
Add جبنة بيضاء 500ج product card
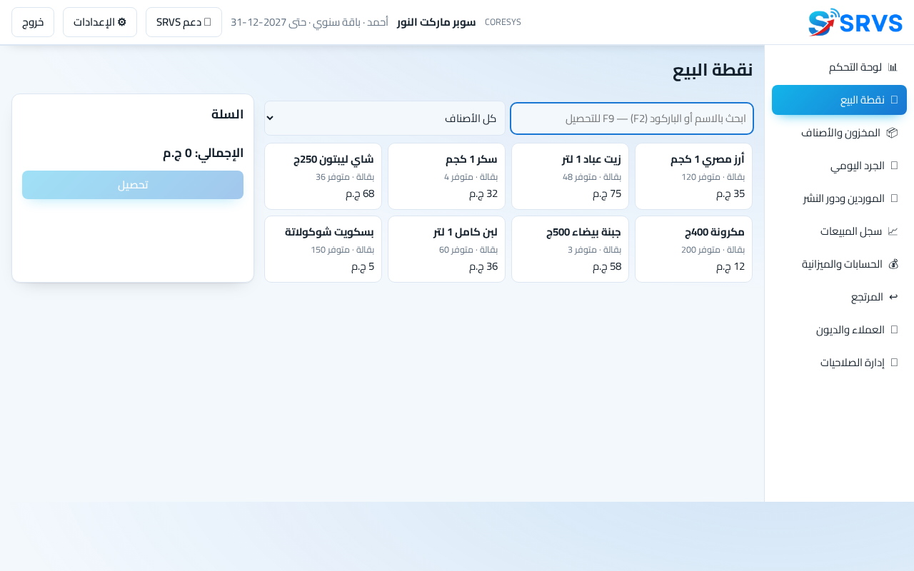point(570,249)
